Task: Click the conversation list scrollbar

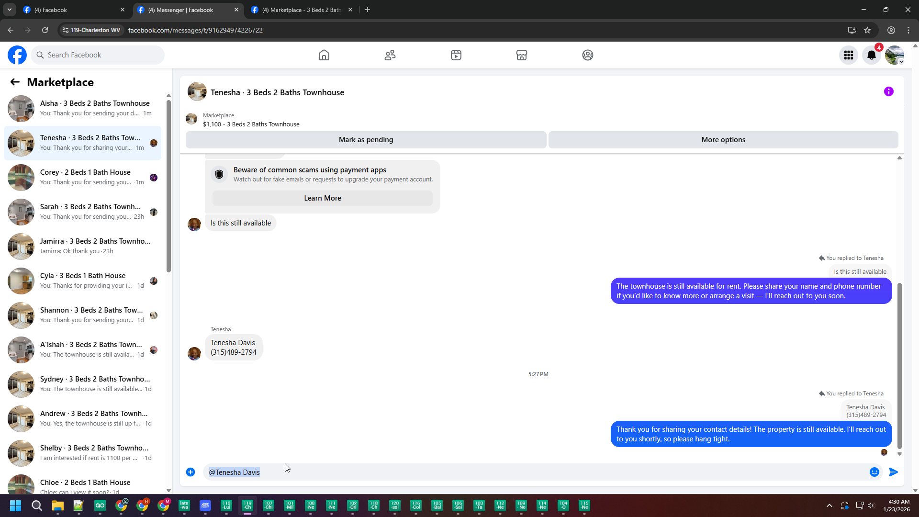Action: [168, 187]
